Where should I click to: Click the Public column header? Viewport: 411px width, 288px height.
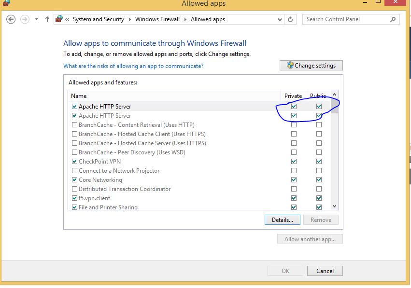pos(318,96)
